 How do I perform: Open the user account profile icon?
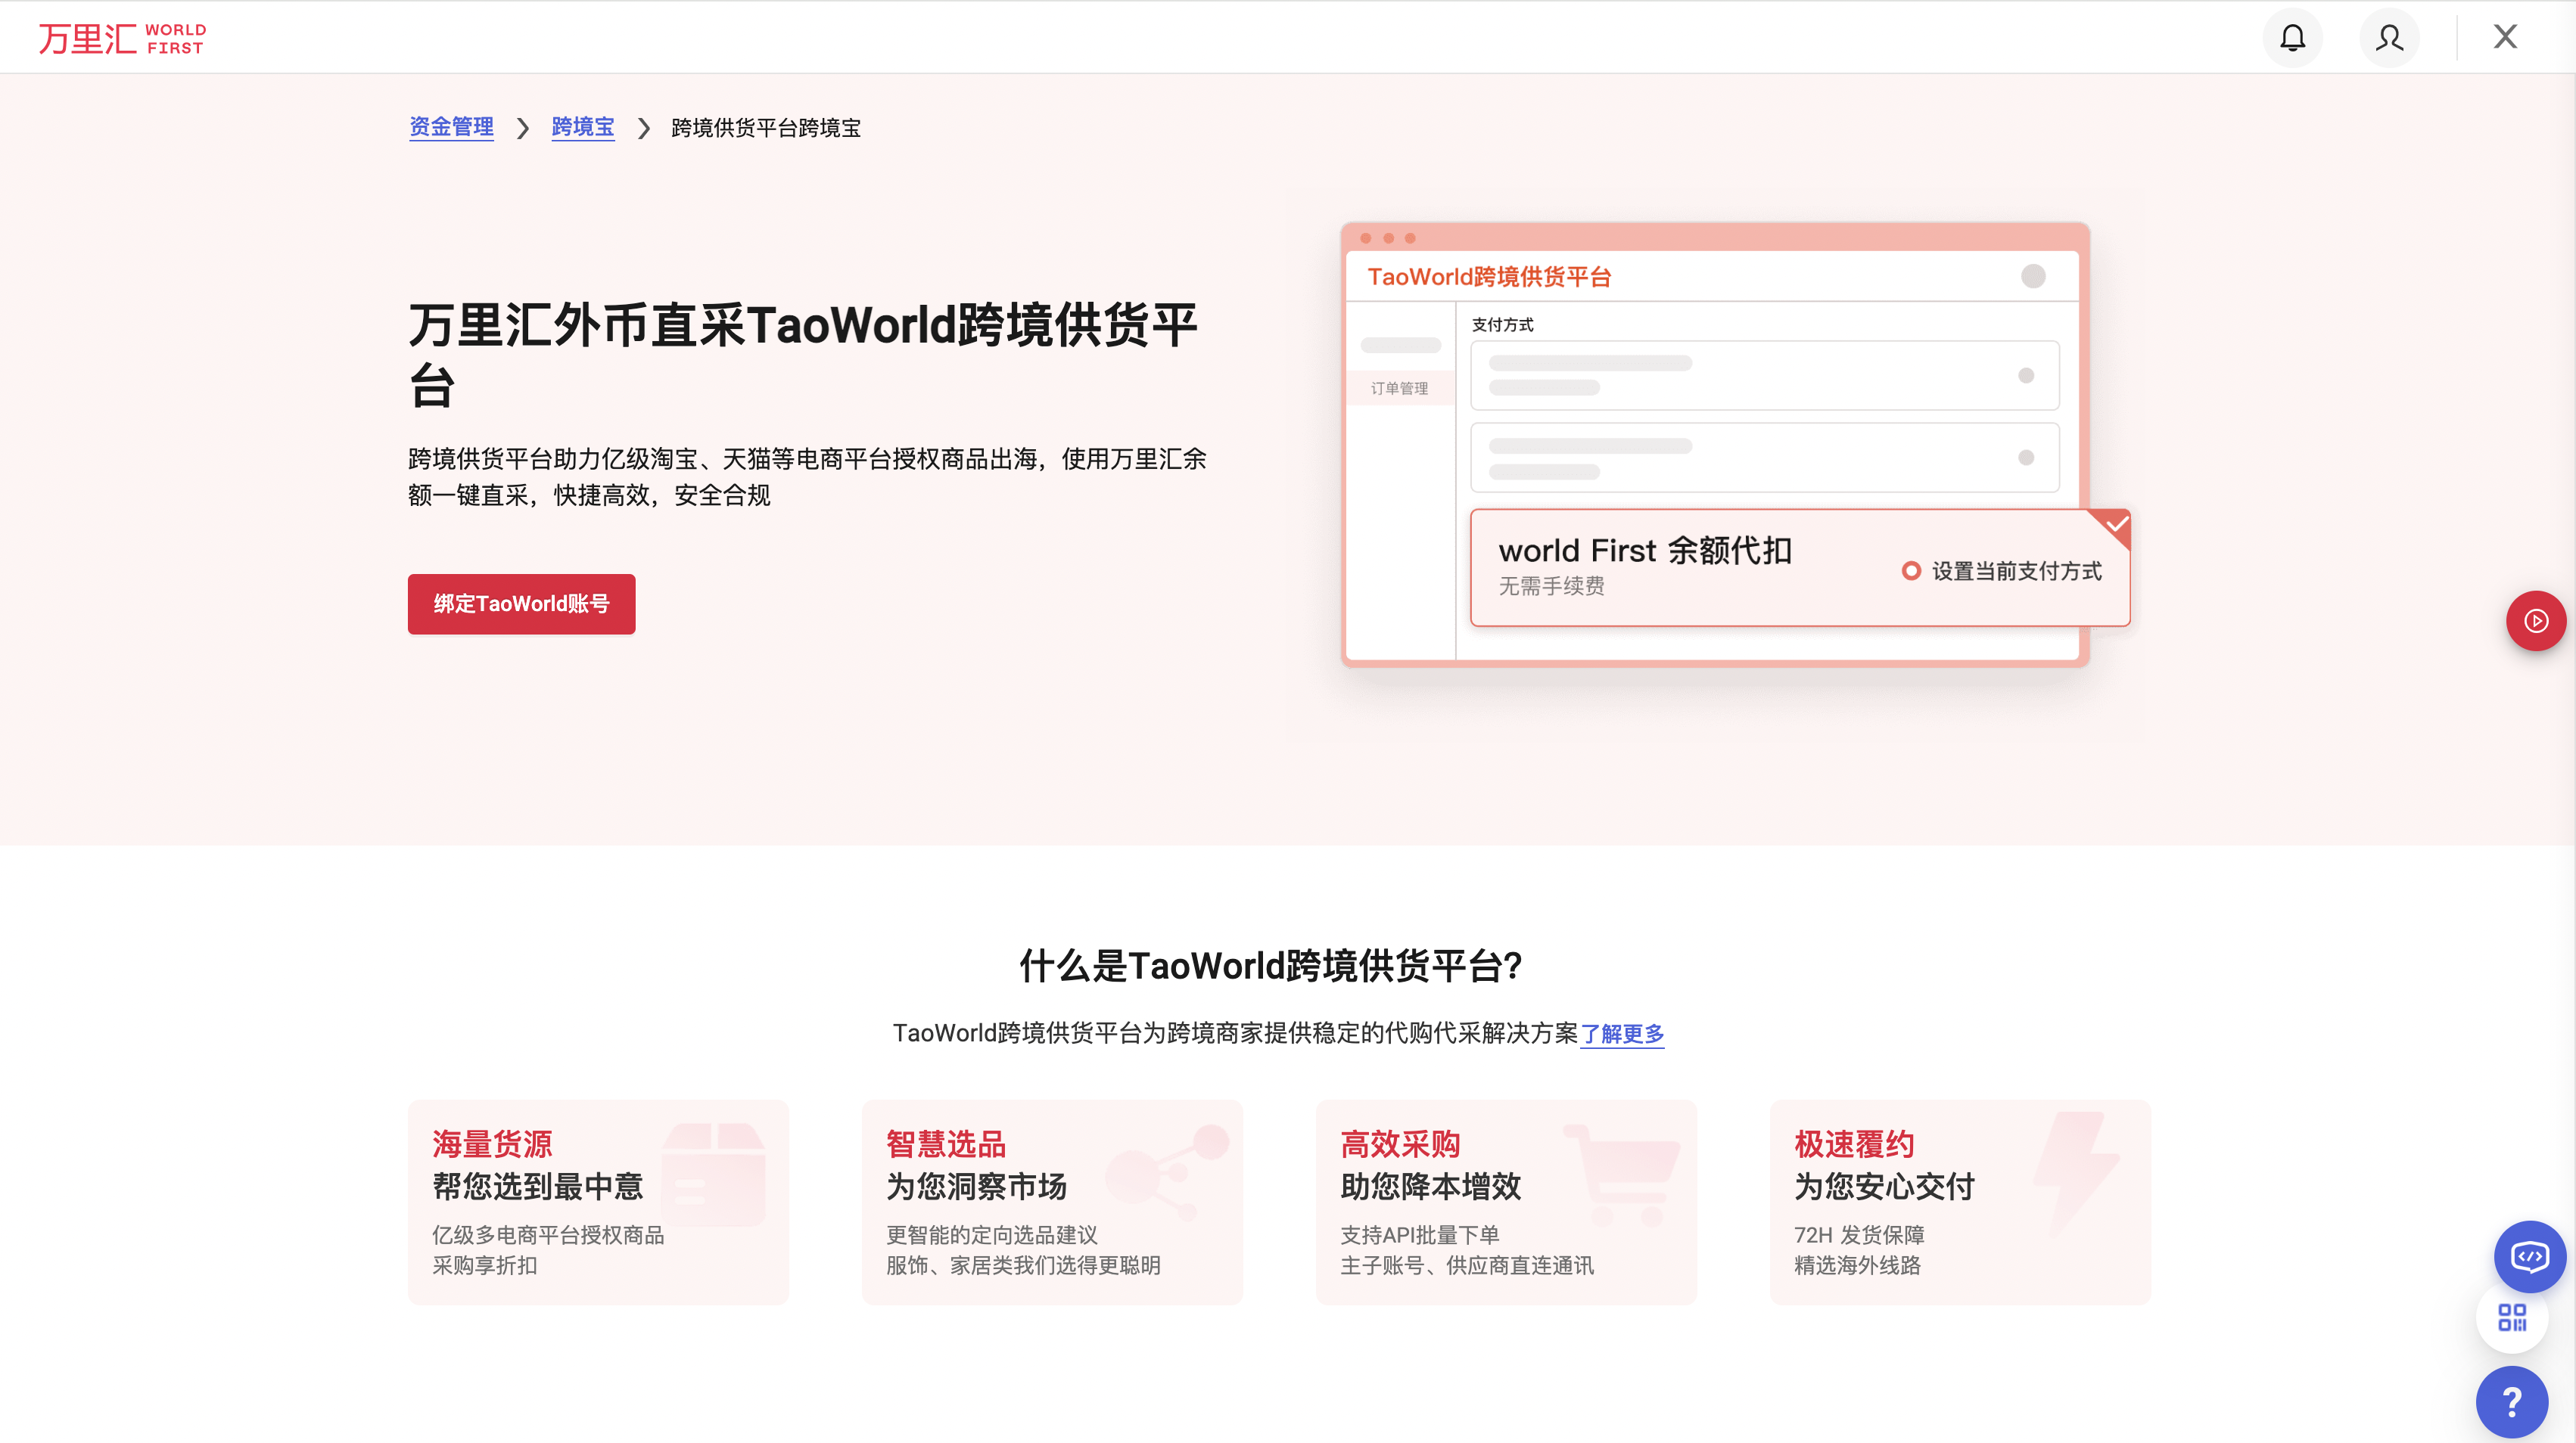tap(2389, 38)
